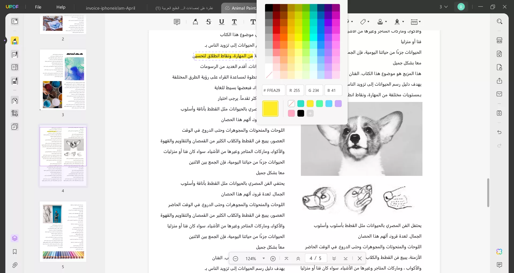
Task: Open the crop pages tool
Action: [x=15, y=113]
